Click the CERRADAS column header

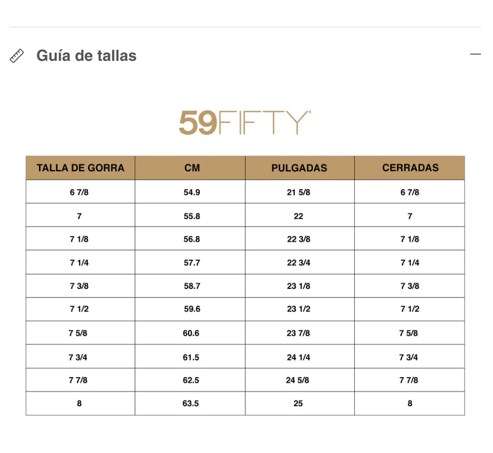click(x=410, y=168)
